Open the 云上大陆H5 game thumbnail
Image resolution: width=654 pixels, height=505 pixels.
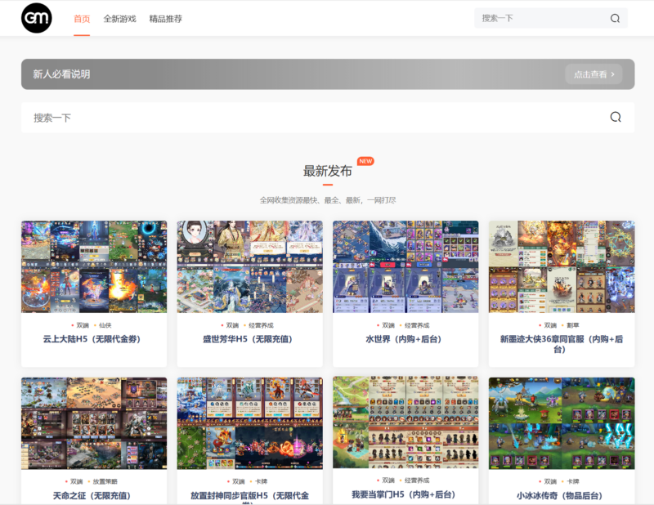(94, 267)
